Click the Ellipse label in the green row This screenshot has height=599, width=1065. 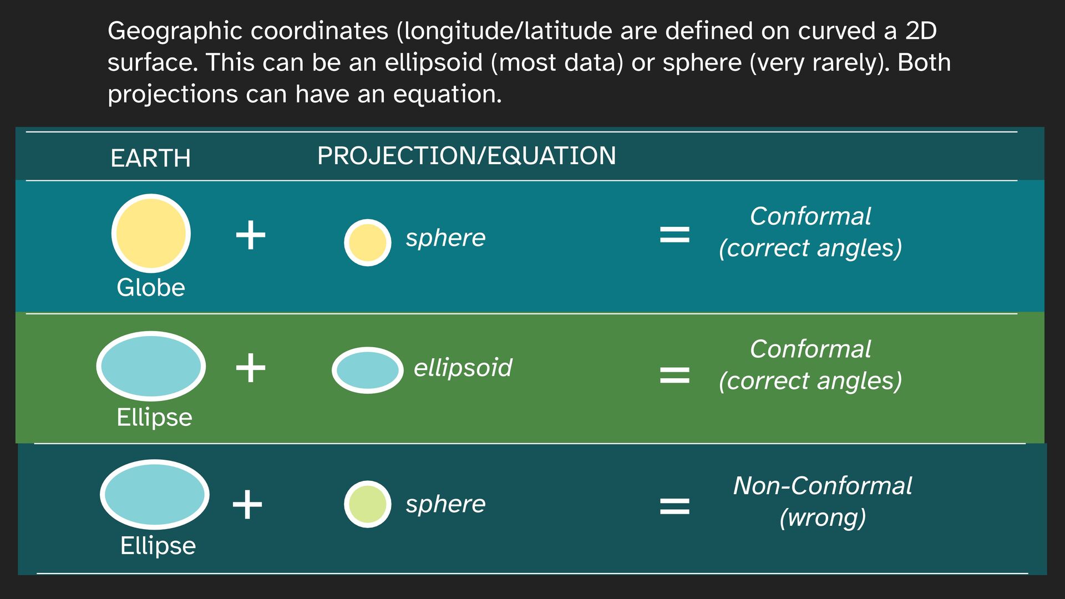[154, 417]
